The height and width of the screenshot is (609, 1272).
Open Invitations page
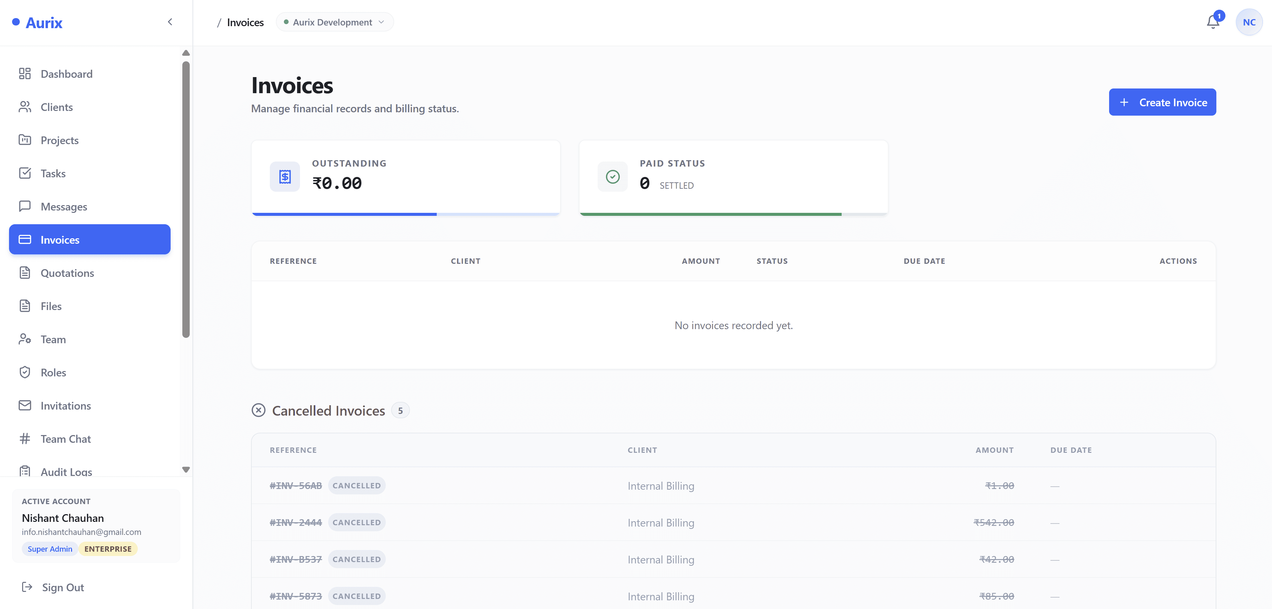coord(90,405)
